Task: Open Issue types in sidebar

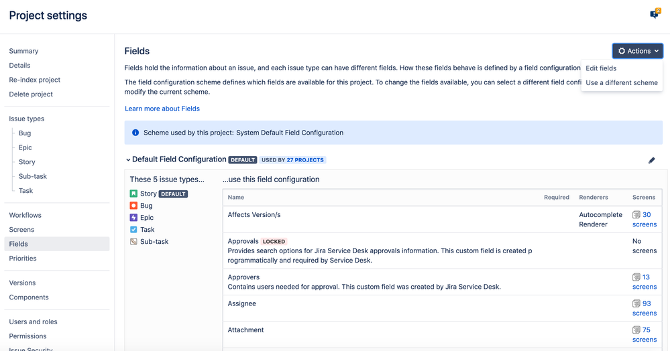Action: point(27,119)
